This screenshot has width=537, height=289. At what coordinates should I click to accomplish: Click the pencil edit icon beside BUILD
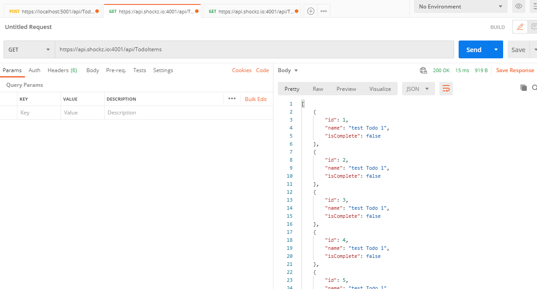[x=520, y=27]
